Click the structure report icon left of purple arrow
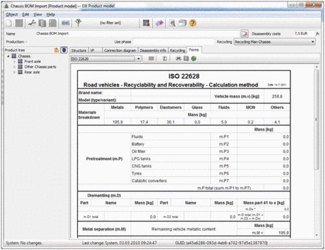This screenshot has height=250, width=325. [146, 23]
